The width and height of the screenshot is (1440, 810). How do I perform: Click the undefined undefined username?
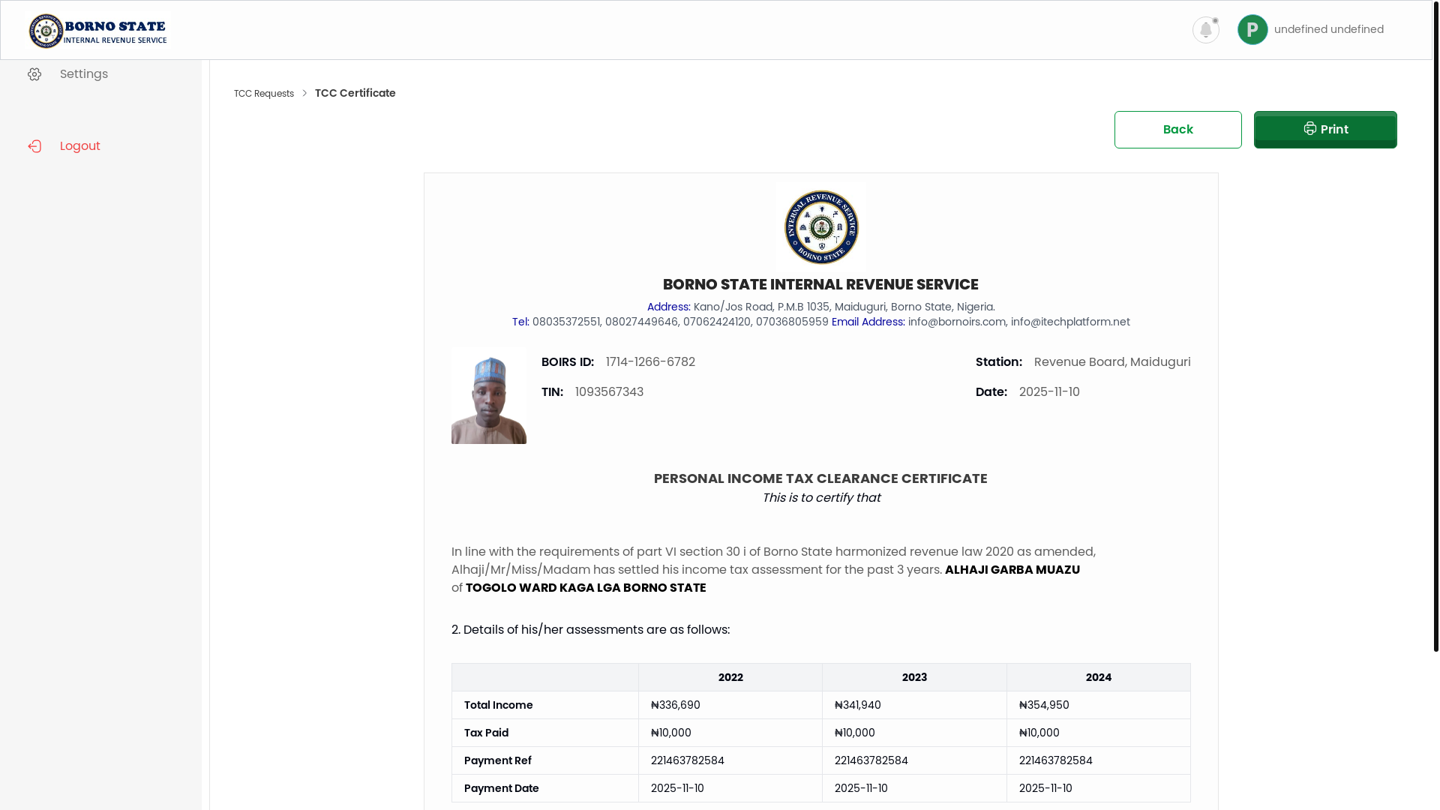[x=1329, y=29]
